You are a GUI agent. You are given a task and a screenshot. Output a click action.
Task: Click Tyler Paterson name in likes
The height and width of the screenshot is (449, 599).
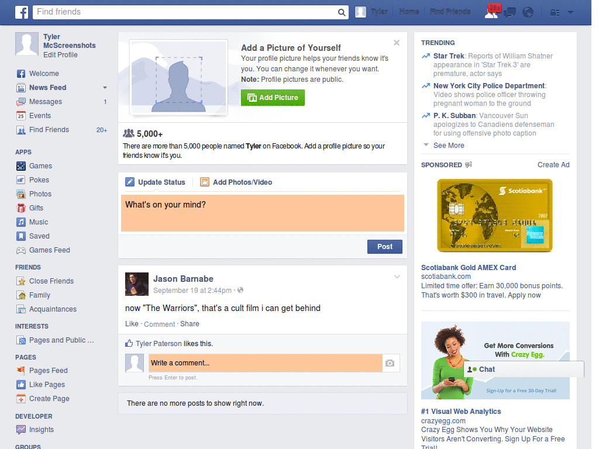click(x=159, y=344)
